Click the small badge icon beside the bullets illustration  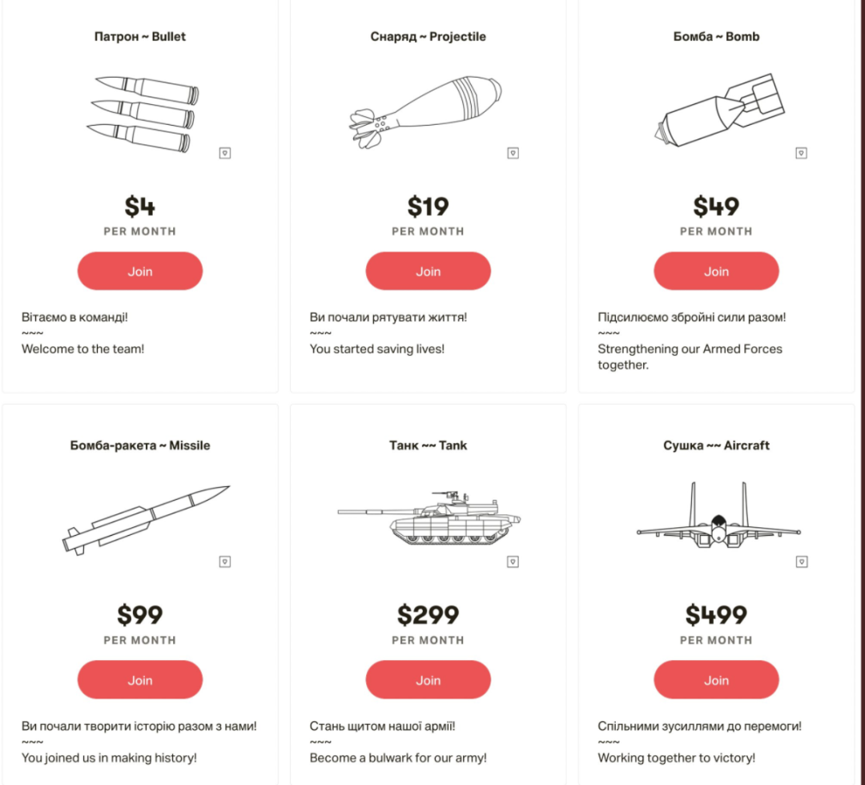[225, 153]
